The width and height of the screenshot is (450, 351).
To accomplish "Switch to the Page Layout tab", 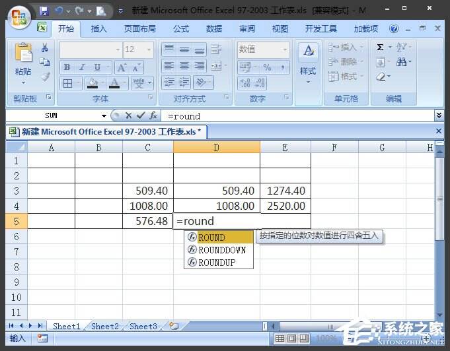I will click(140, 28).
